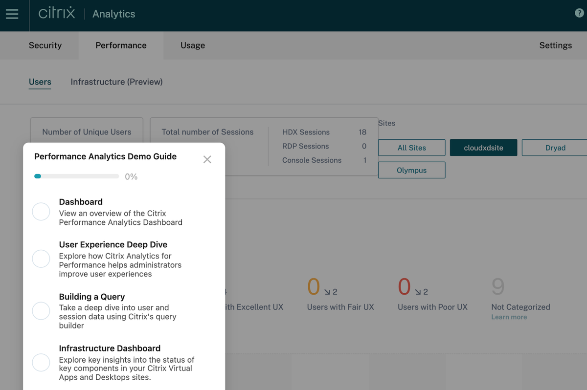The image size is (587, 390).
Task: Close the Performance Analytics Demo Guide
Action: (207, 159)
